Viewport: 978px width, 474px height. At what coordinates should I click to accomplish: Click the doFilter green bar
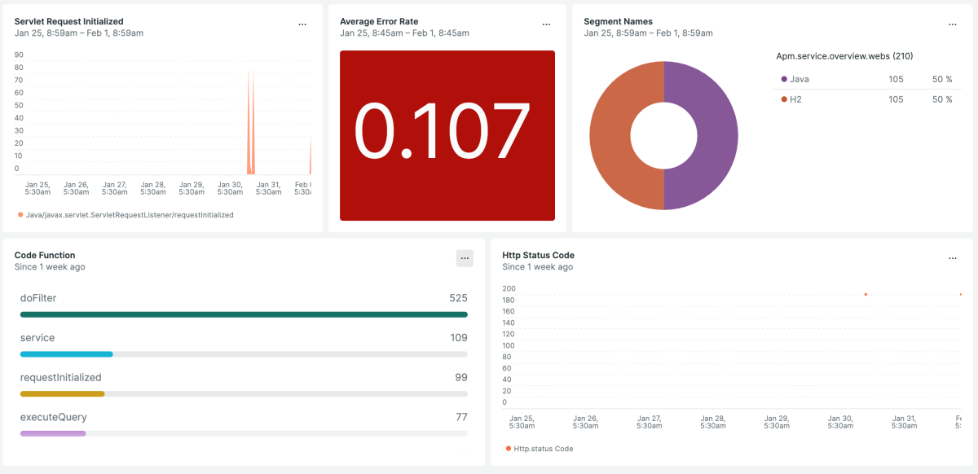pos(244,314)
